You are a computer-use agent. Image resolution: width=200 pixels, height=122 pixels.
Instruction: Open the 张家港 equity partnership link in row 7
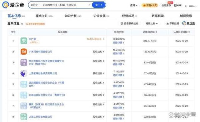tap(46, 106)
